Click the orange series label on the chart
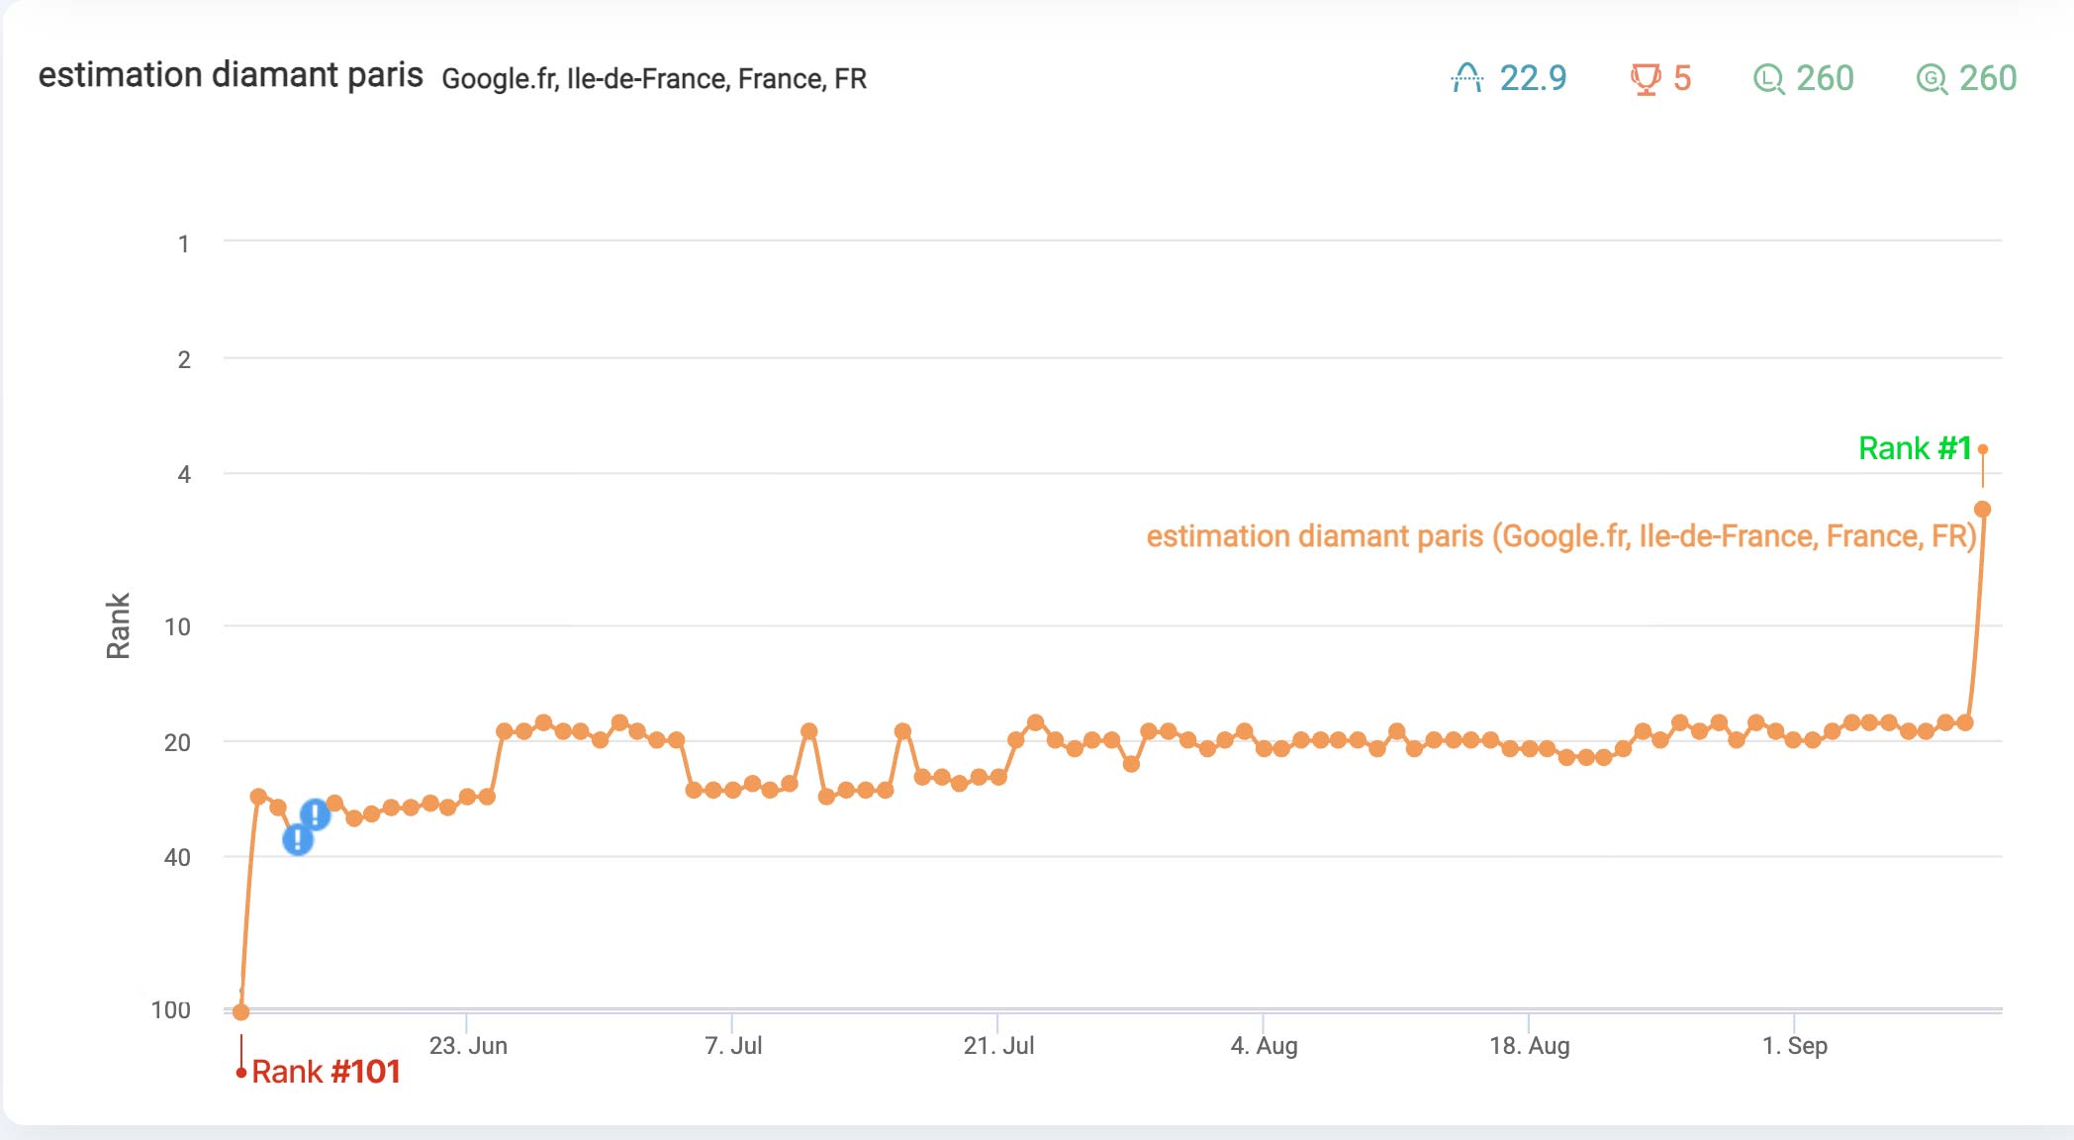 pyautogui.click(x=1560, y=536)
